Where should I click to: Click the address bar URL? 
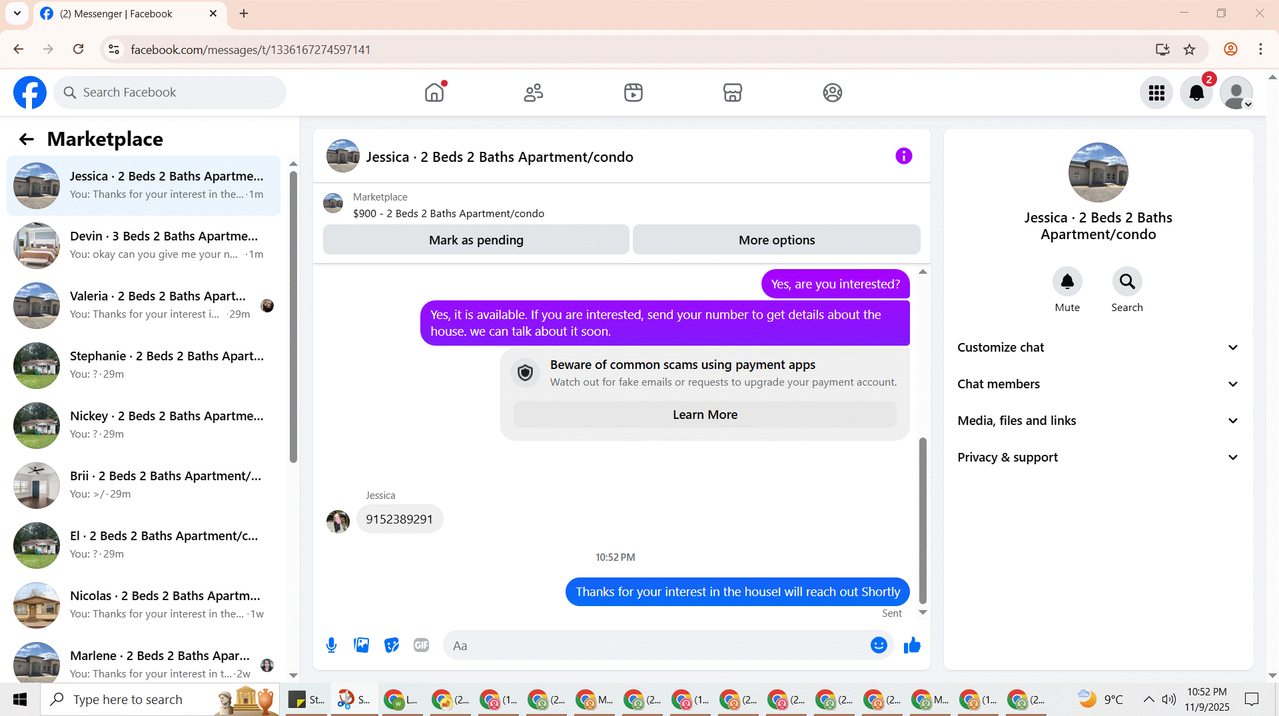250,50
